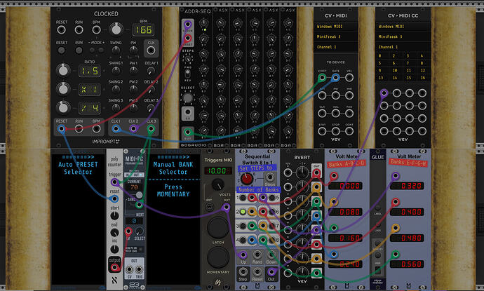The image size is (484, 291).
Task: Click the send button below CURRENT on MIDI-PC
Action: point(139,195)
